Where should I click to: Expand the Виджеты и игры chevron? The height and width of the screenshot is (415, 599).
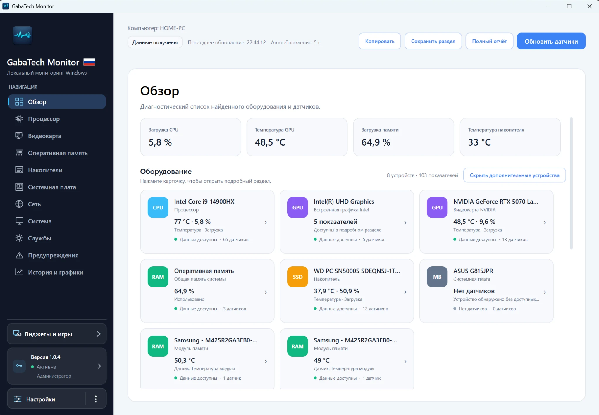(x=99, y=334)
